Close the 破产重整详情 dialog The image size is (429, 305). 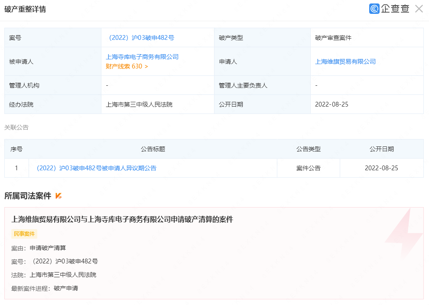(419, 9)
